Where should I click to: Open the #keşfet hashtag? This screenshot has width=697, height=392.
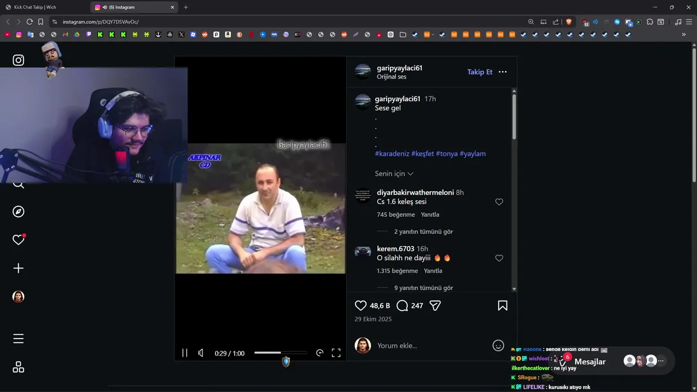click(423, 154)
